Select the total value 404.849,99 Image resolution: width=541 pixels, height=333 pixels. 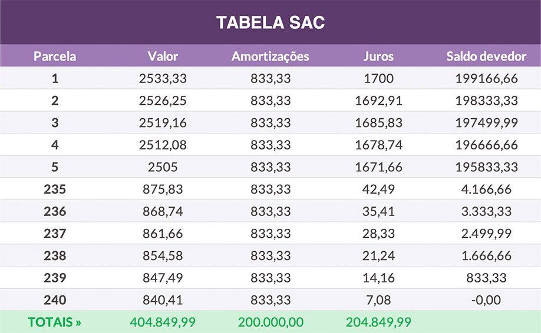click(163, 322)
